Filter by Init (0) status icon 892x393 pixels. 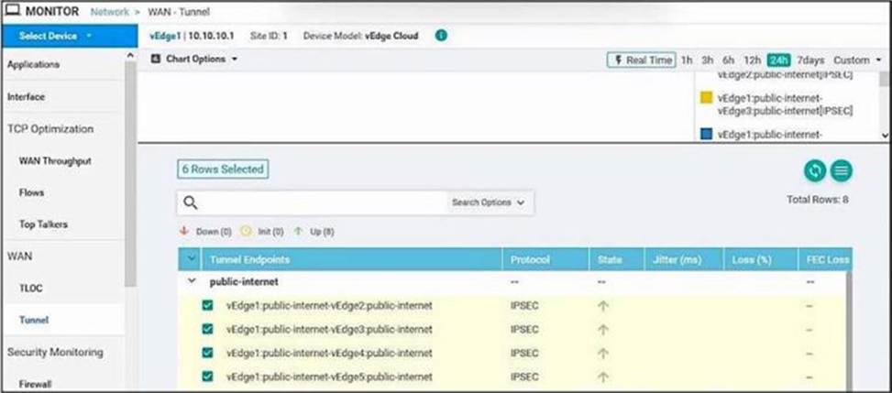(246, 232)
